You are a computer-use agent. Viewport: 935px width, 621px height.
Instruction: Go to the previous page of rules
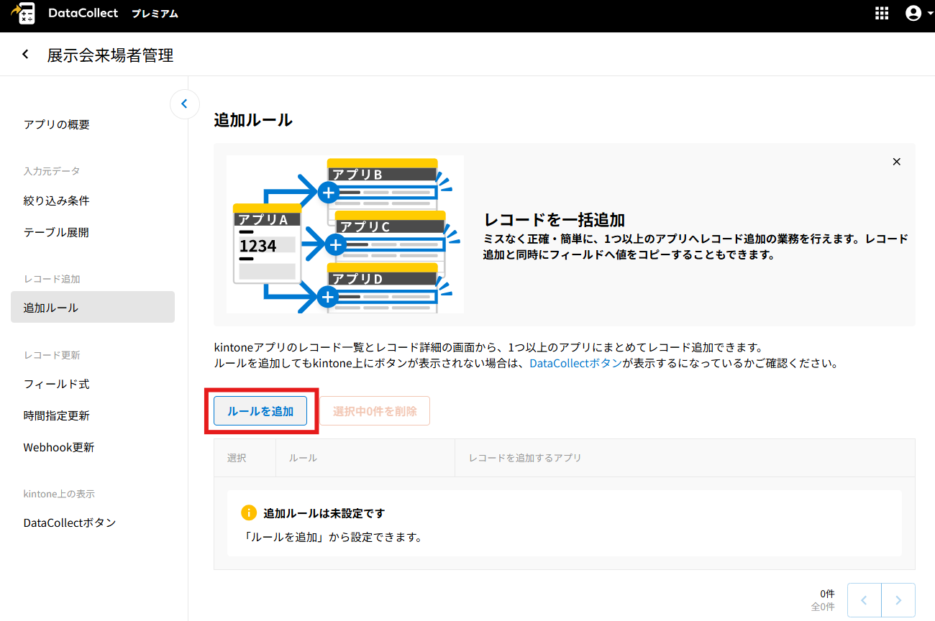(865, 600)
